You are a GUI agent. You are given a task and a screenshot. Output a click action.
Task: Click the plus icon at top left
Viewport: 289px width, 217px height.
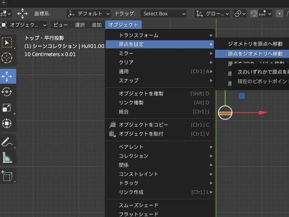point(4,3)
